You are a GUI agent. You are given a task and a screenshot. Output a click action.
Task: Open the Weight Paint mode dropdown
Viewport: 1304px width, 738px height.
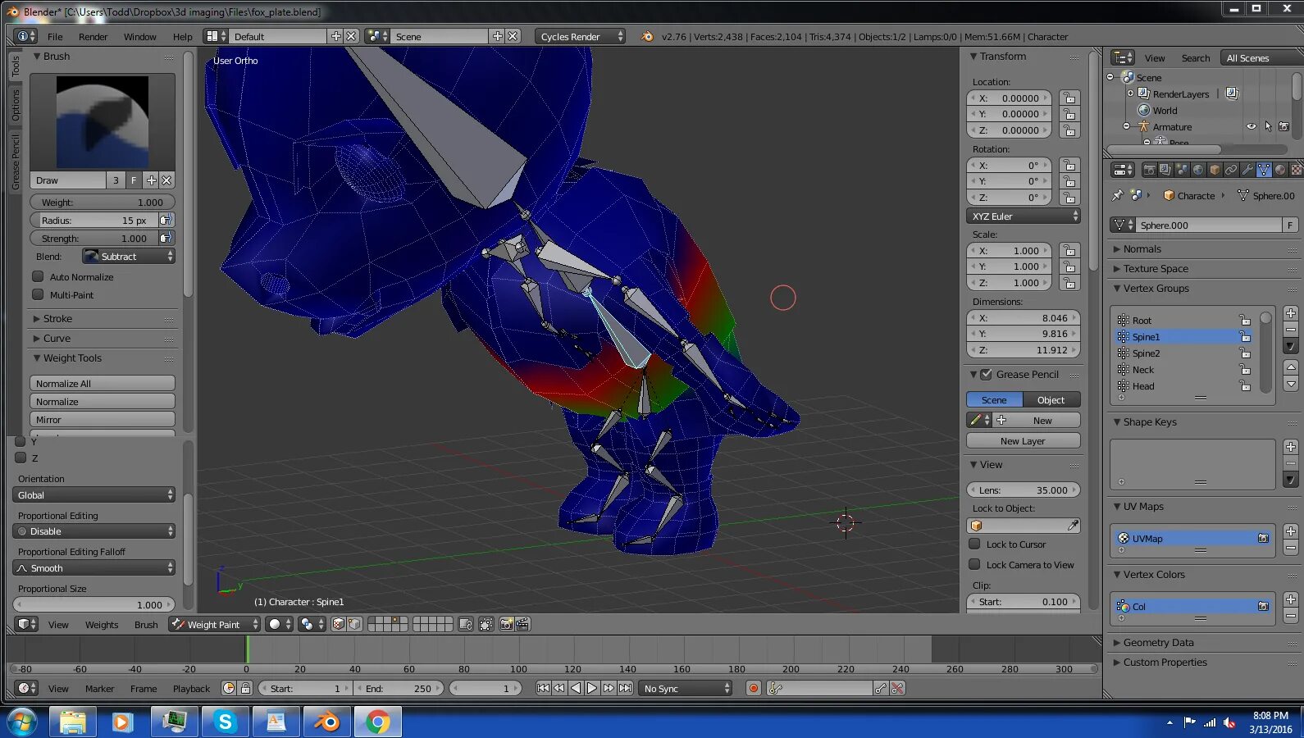[x=215, y=624]
